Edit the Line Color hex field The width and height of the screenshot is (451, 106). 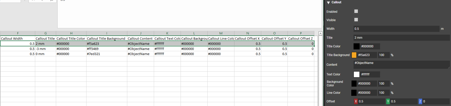point(367,93)
